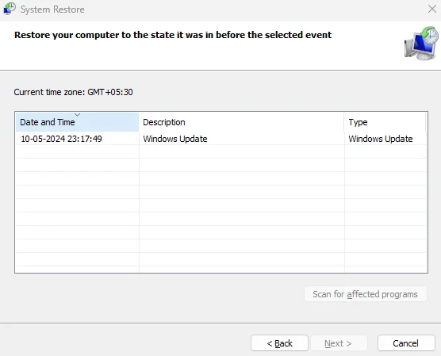441x356 pixels.
Task: Close the System Restore window
Action: click(432, 9)
